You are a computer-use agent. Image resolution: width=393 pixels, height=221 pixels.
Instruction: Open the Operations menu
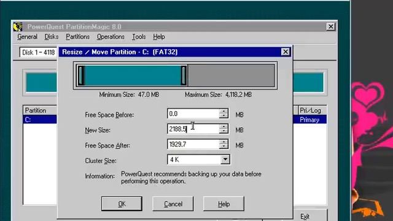coord(111,37)
